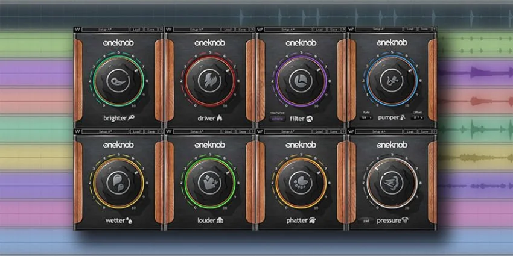Open help question mark on wetter plugin
Image resolution: width=513 pixels, height=256 pixels.
(161, 131)
